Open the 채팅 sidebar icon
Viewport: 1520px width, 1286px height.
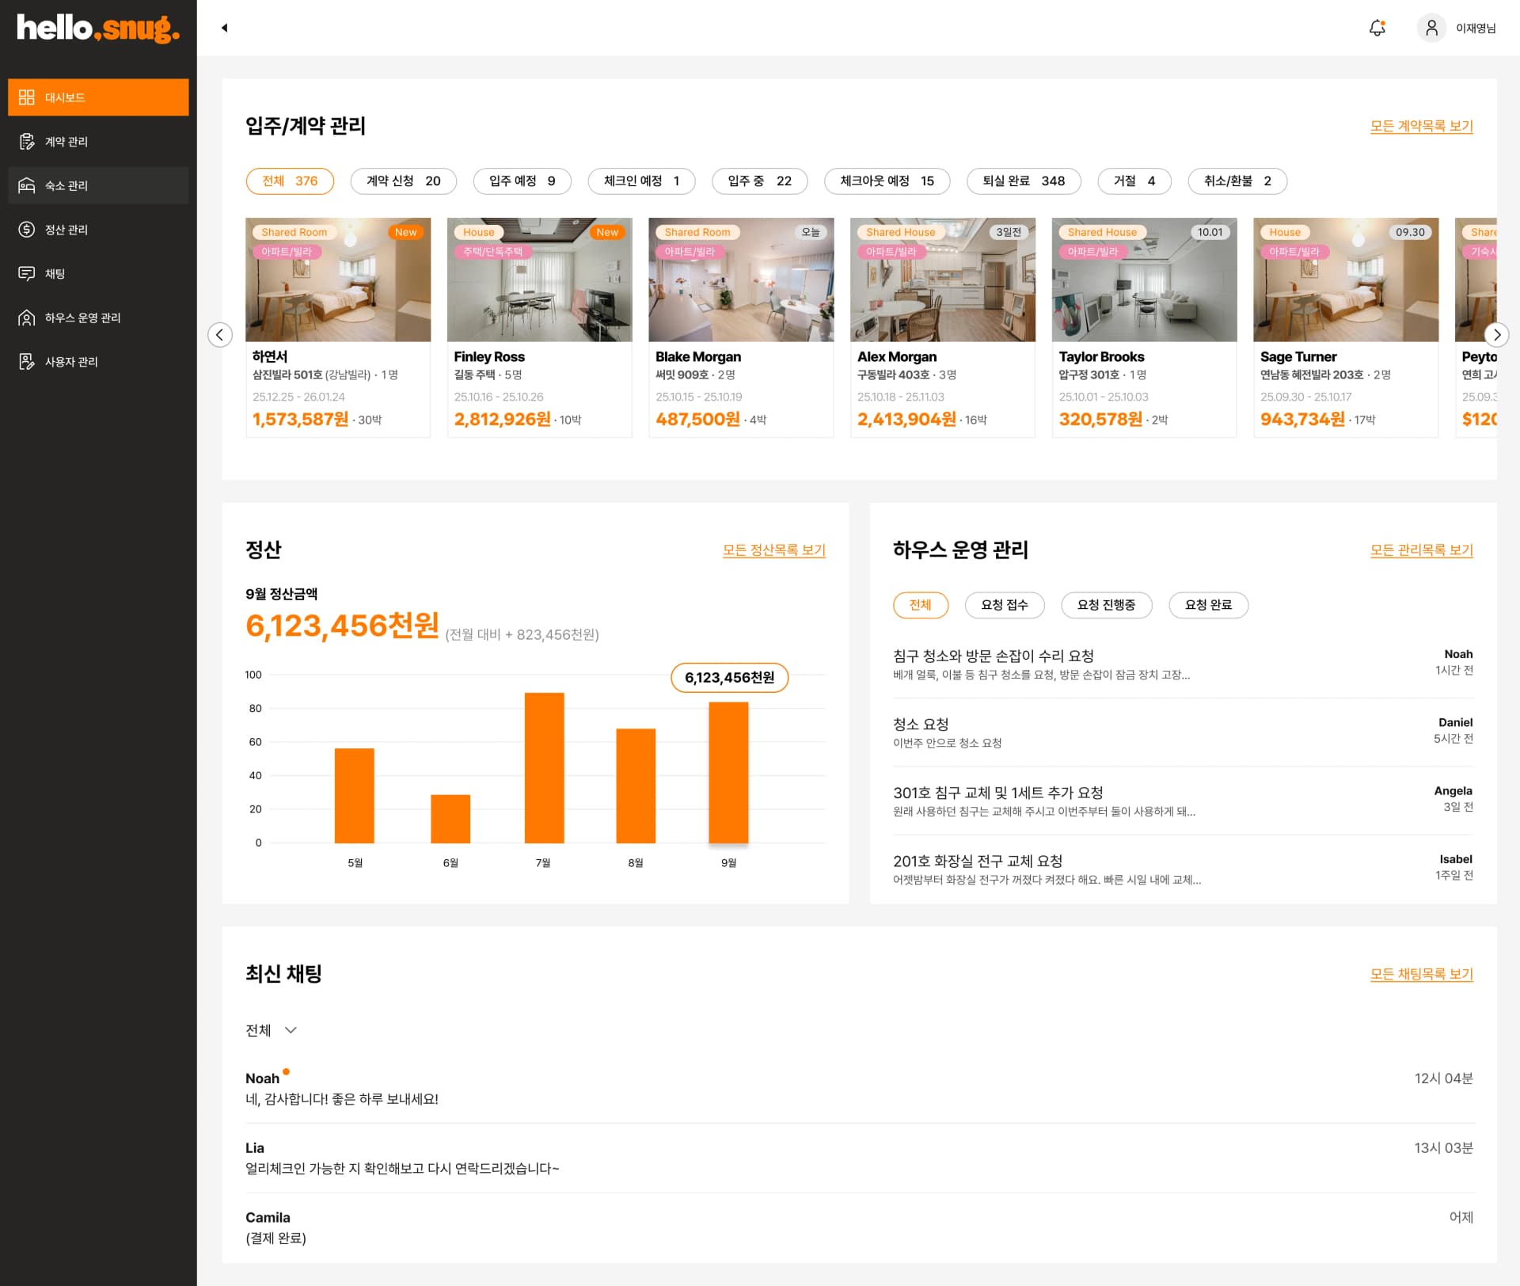point(27,273)
